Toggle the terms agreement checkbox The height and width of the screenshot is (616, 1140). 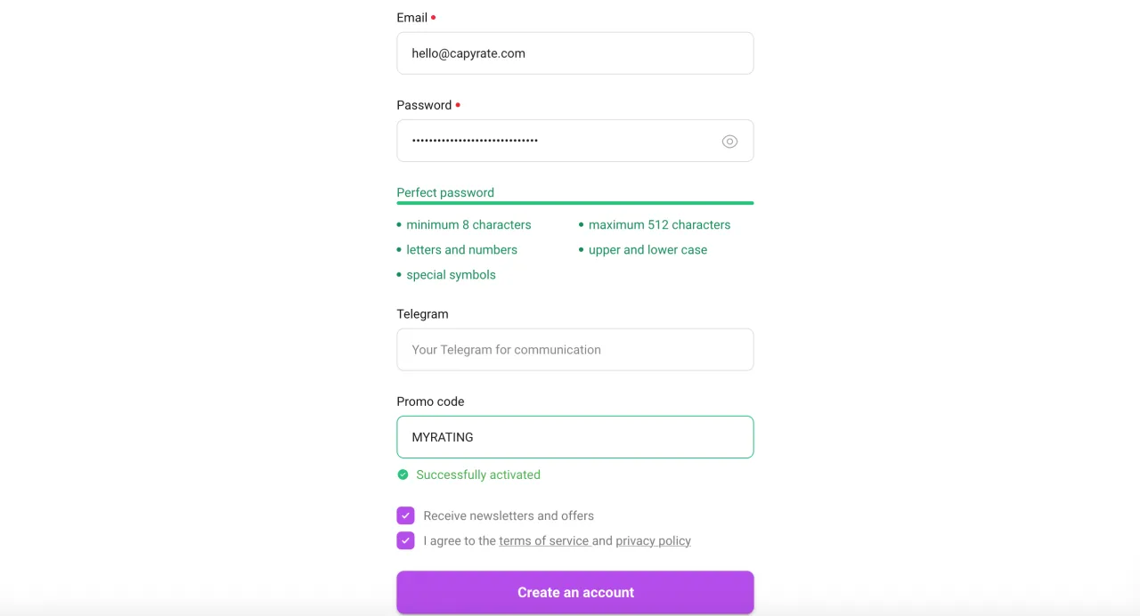[405, 540]
